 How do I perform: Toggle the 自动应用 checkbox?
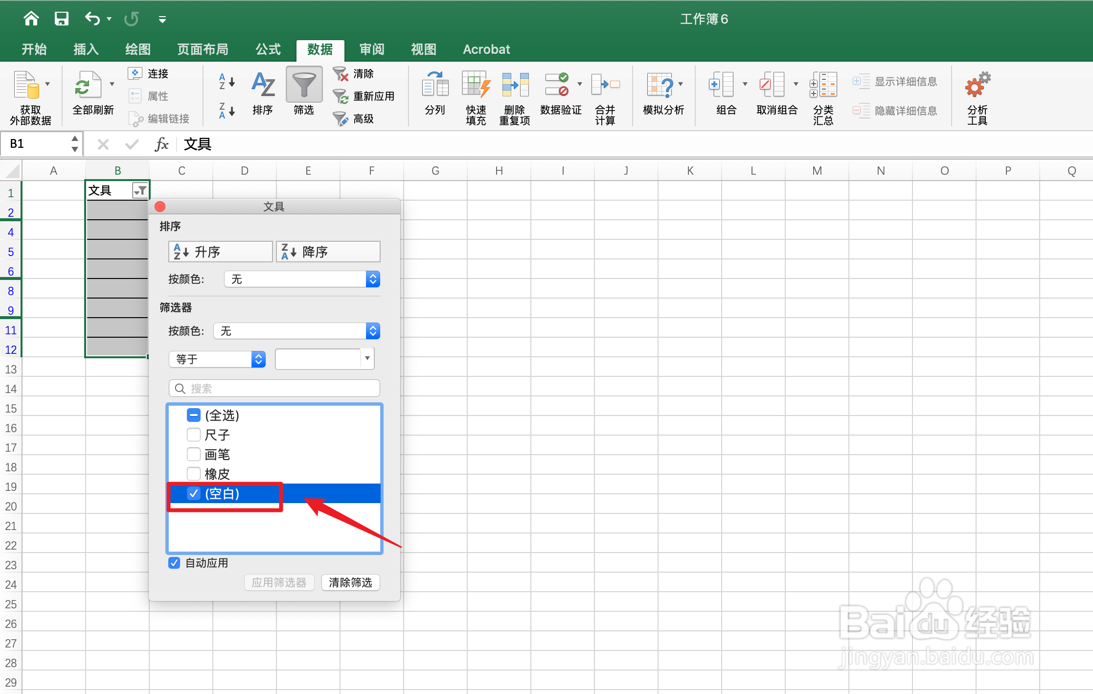pos(174,563)
